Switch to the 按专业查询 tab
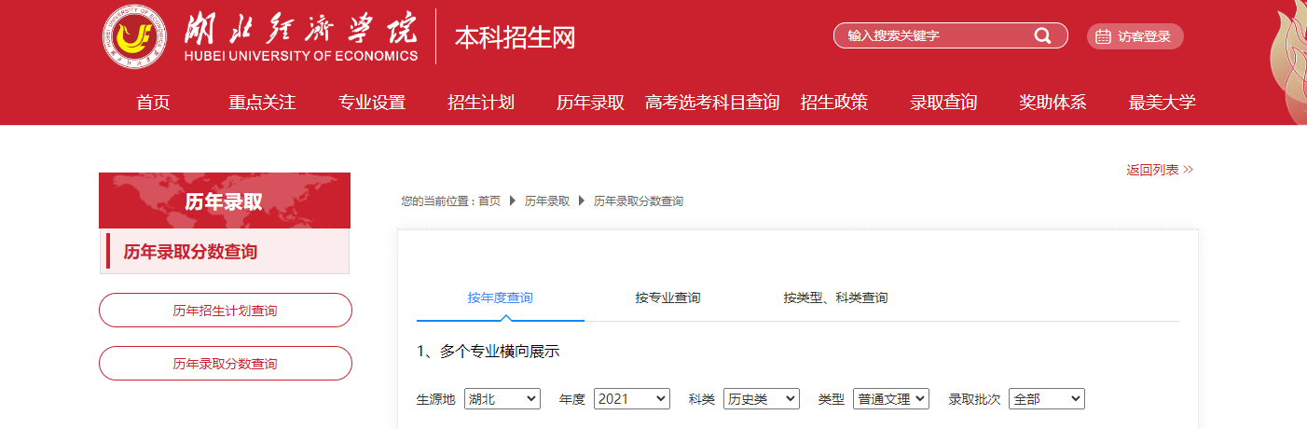1307x429 pixels. coord(667,298)
